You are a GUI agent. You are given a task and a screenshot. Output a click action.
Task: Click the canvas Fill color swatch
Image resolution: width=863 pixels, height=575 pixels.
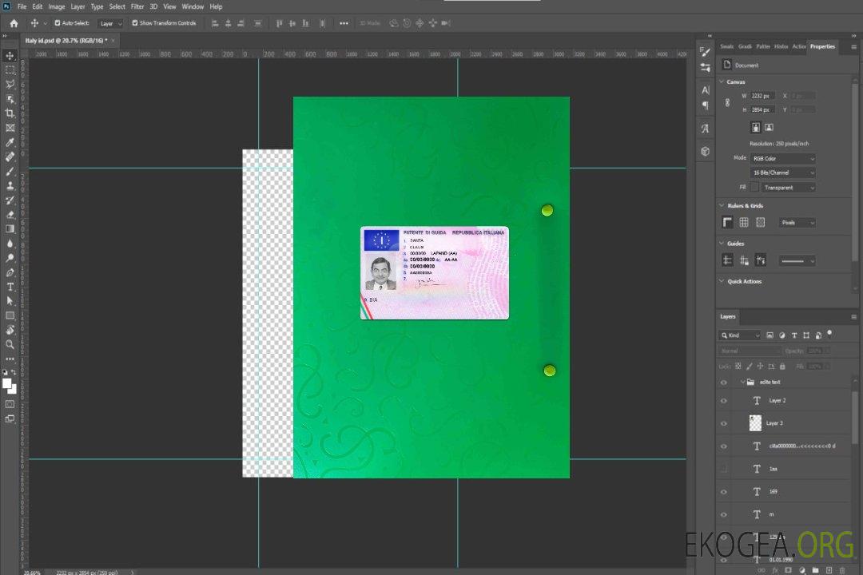tap(754, 188)
